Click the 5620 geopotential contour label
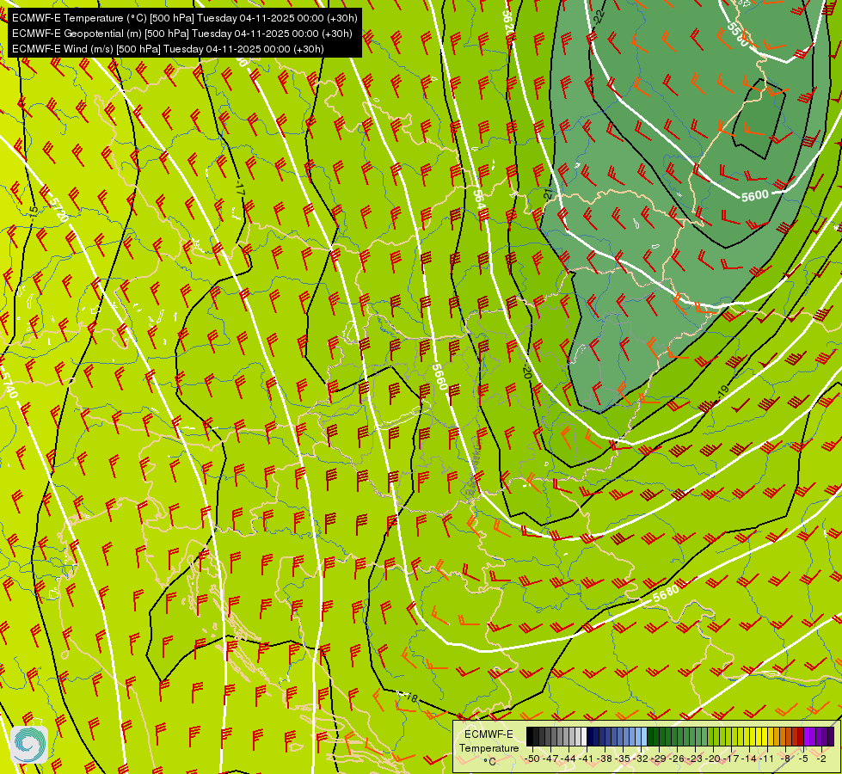Image resolution: width=842 pixels, height=774 pixels. [x=507, y=23]
